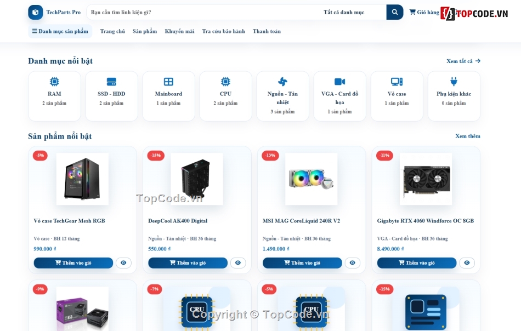View details eye icon for MSI MAG CoreLiquid

pyautogui.click(x=353, y=263)
